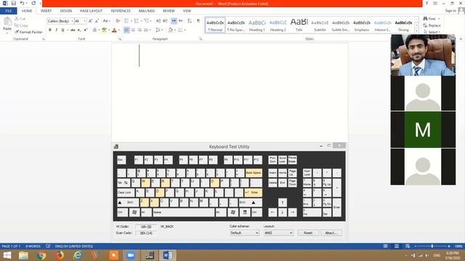
Task: Open the Color scheme Default dropdown
Action: 244,233
